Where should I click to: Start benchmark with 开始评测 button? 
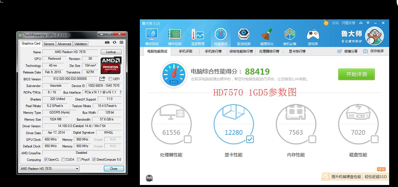coord(357,74)
